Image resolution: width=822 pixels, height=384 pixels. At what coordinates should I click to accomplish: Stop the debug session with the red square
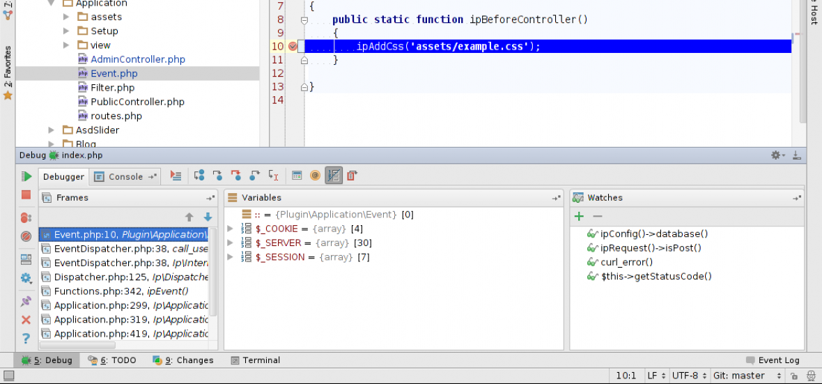coord(26,195)
